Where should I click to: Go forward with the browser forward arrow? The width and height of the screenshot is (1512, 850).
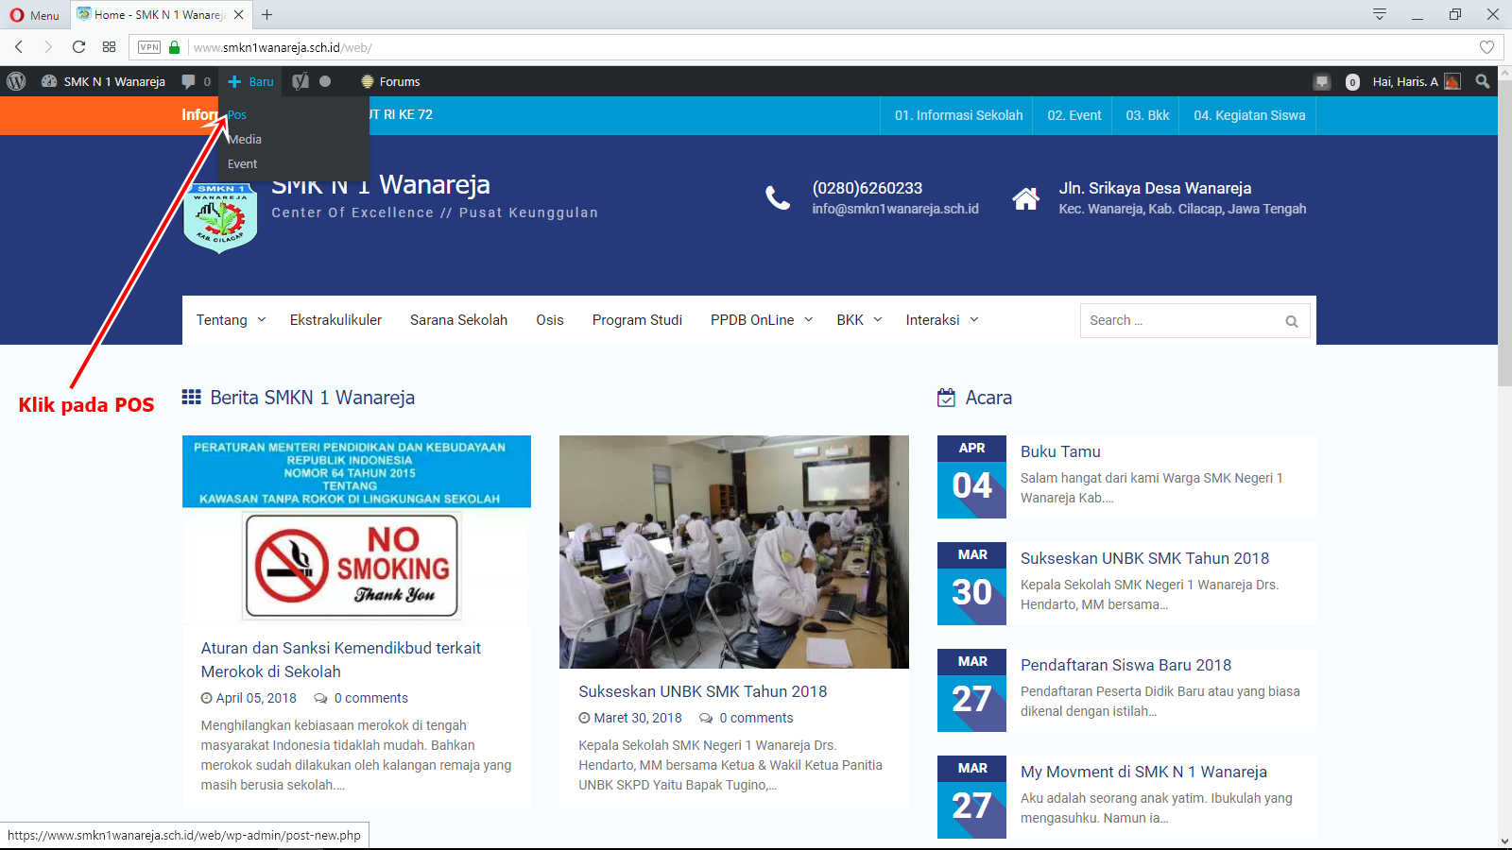click(x=48, y=46)
